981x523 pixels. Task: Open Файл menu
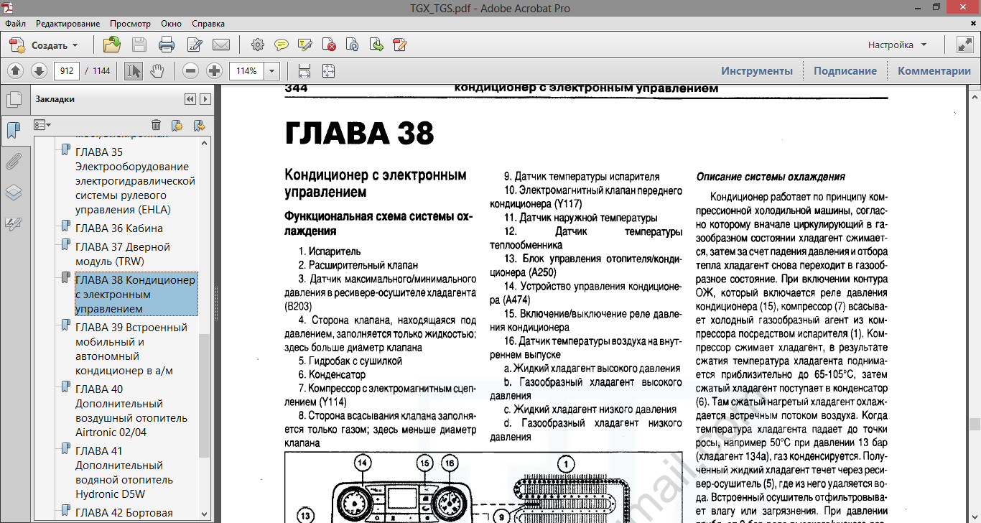point(15,24)
